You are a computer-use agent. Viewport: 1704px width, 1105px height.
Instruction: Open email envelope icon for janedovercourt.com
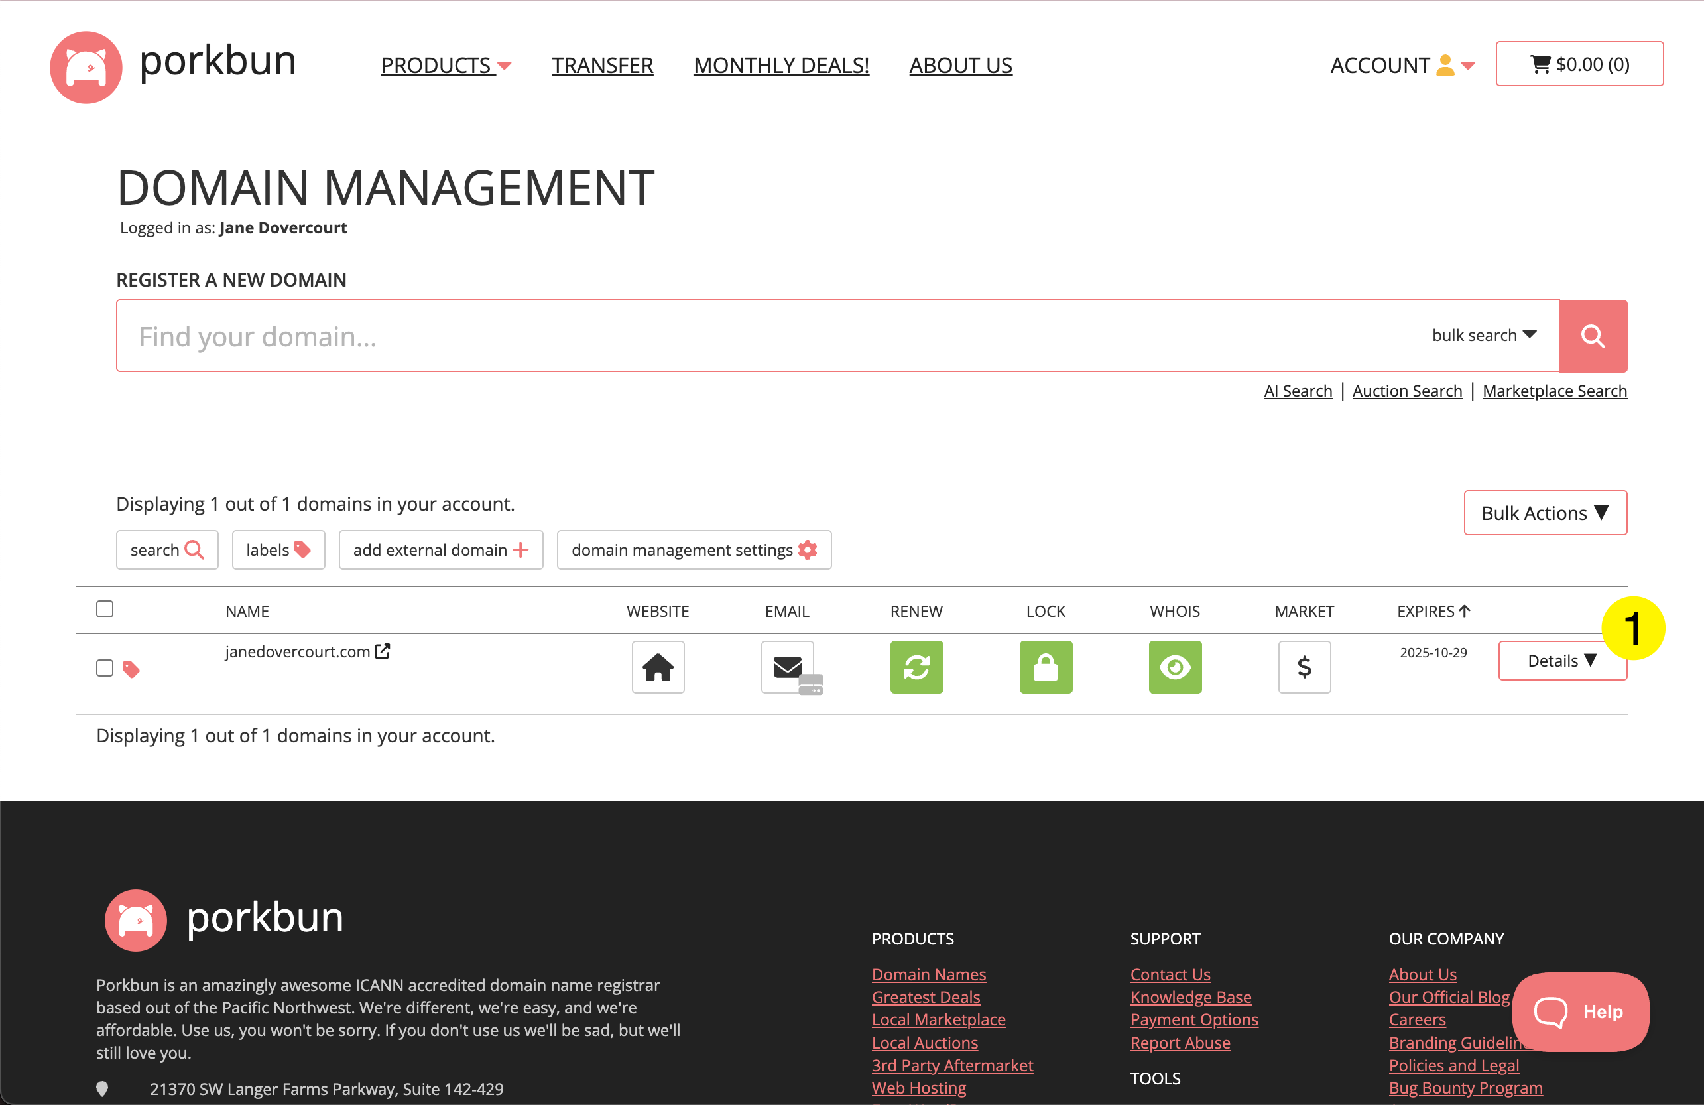click(788, 667)
